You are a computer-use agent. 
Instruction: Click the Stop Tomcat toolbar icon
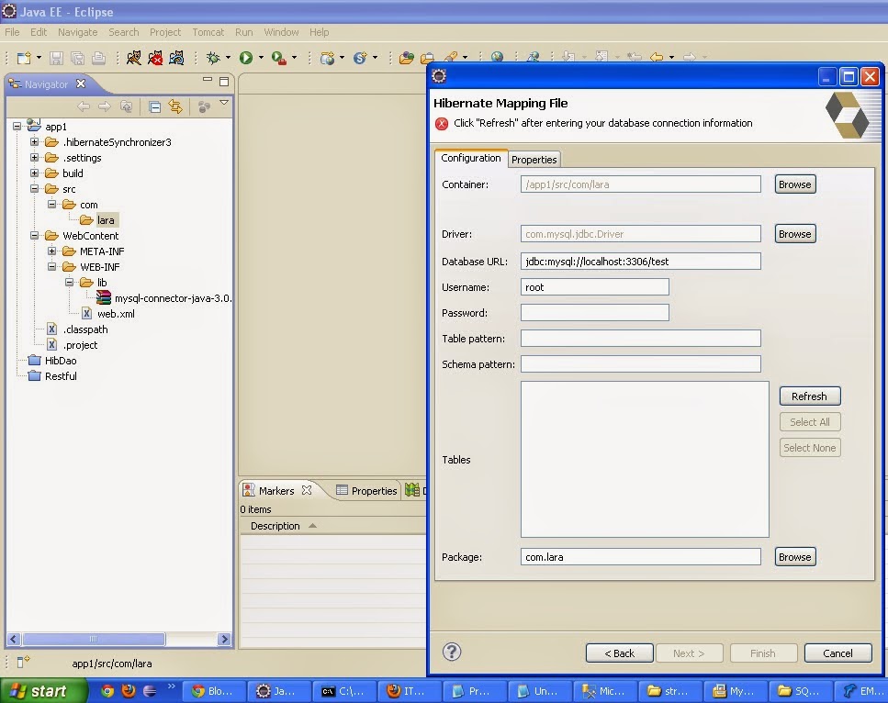[155, 58]
